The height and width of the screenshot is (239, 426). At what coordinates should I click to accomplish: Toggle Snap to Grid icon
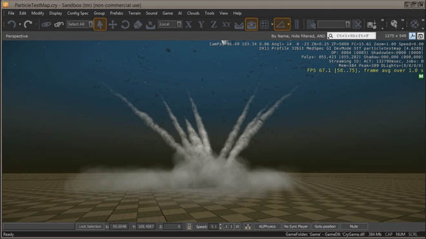(265, 24)
